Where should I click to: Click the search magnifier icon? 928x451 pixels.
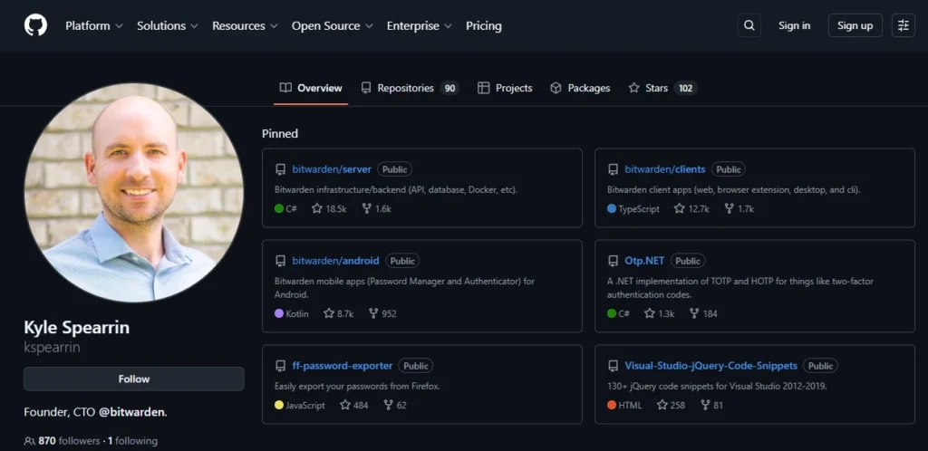click(x=749, y=25)
